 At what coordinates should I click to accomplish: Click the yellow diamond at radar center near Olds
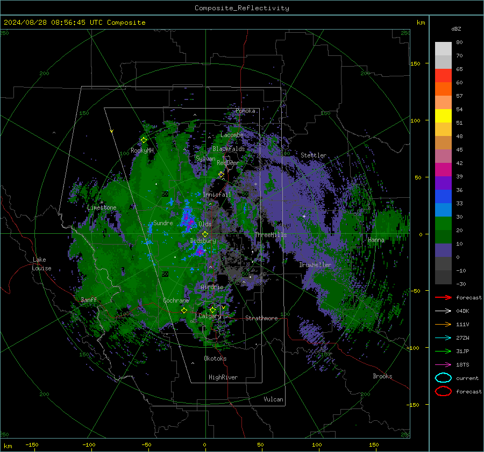(x=205, y=234)
